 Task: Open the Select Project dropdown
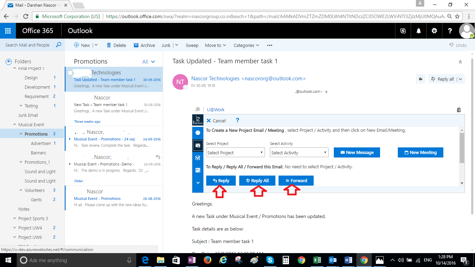[x=235, y=153]
